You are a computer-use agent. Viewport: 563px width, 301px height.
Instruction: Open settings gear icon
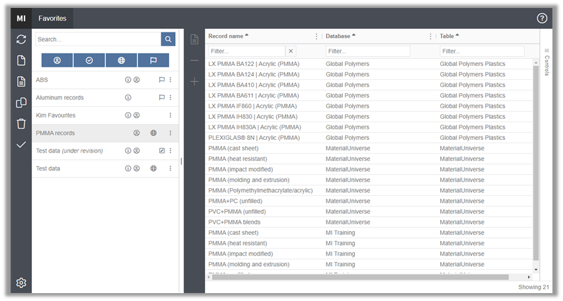(x=21, y=283)
